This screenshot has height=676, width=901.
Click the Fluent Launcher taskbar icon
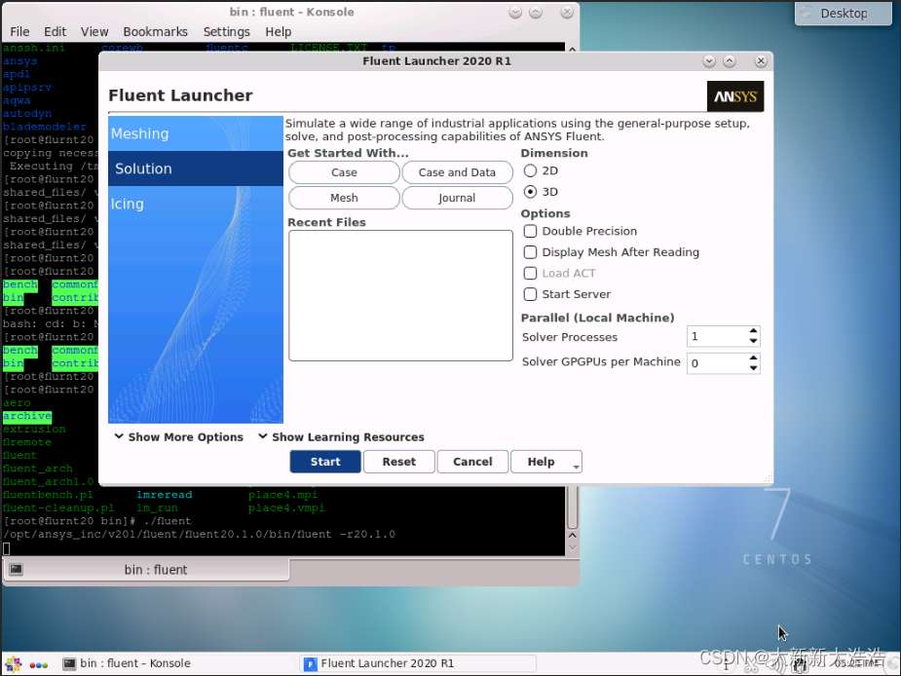tap(310, 664)
